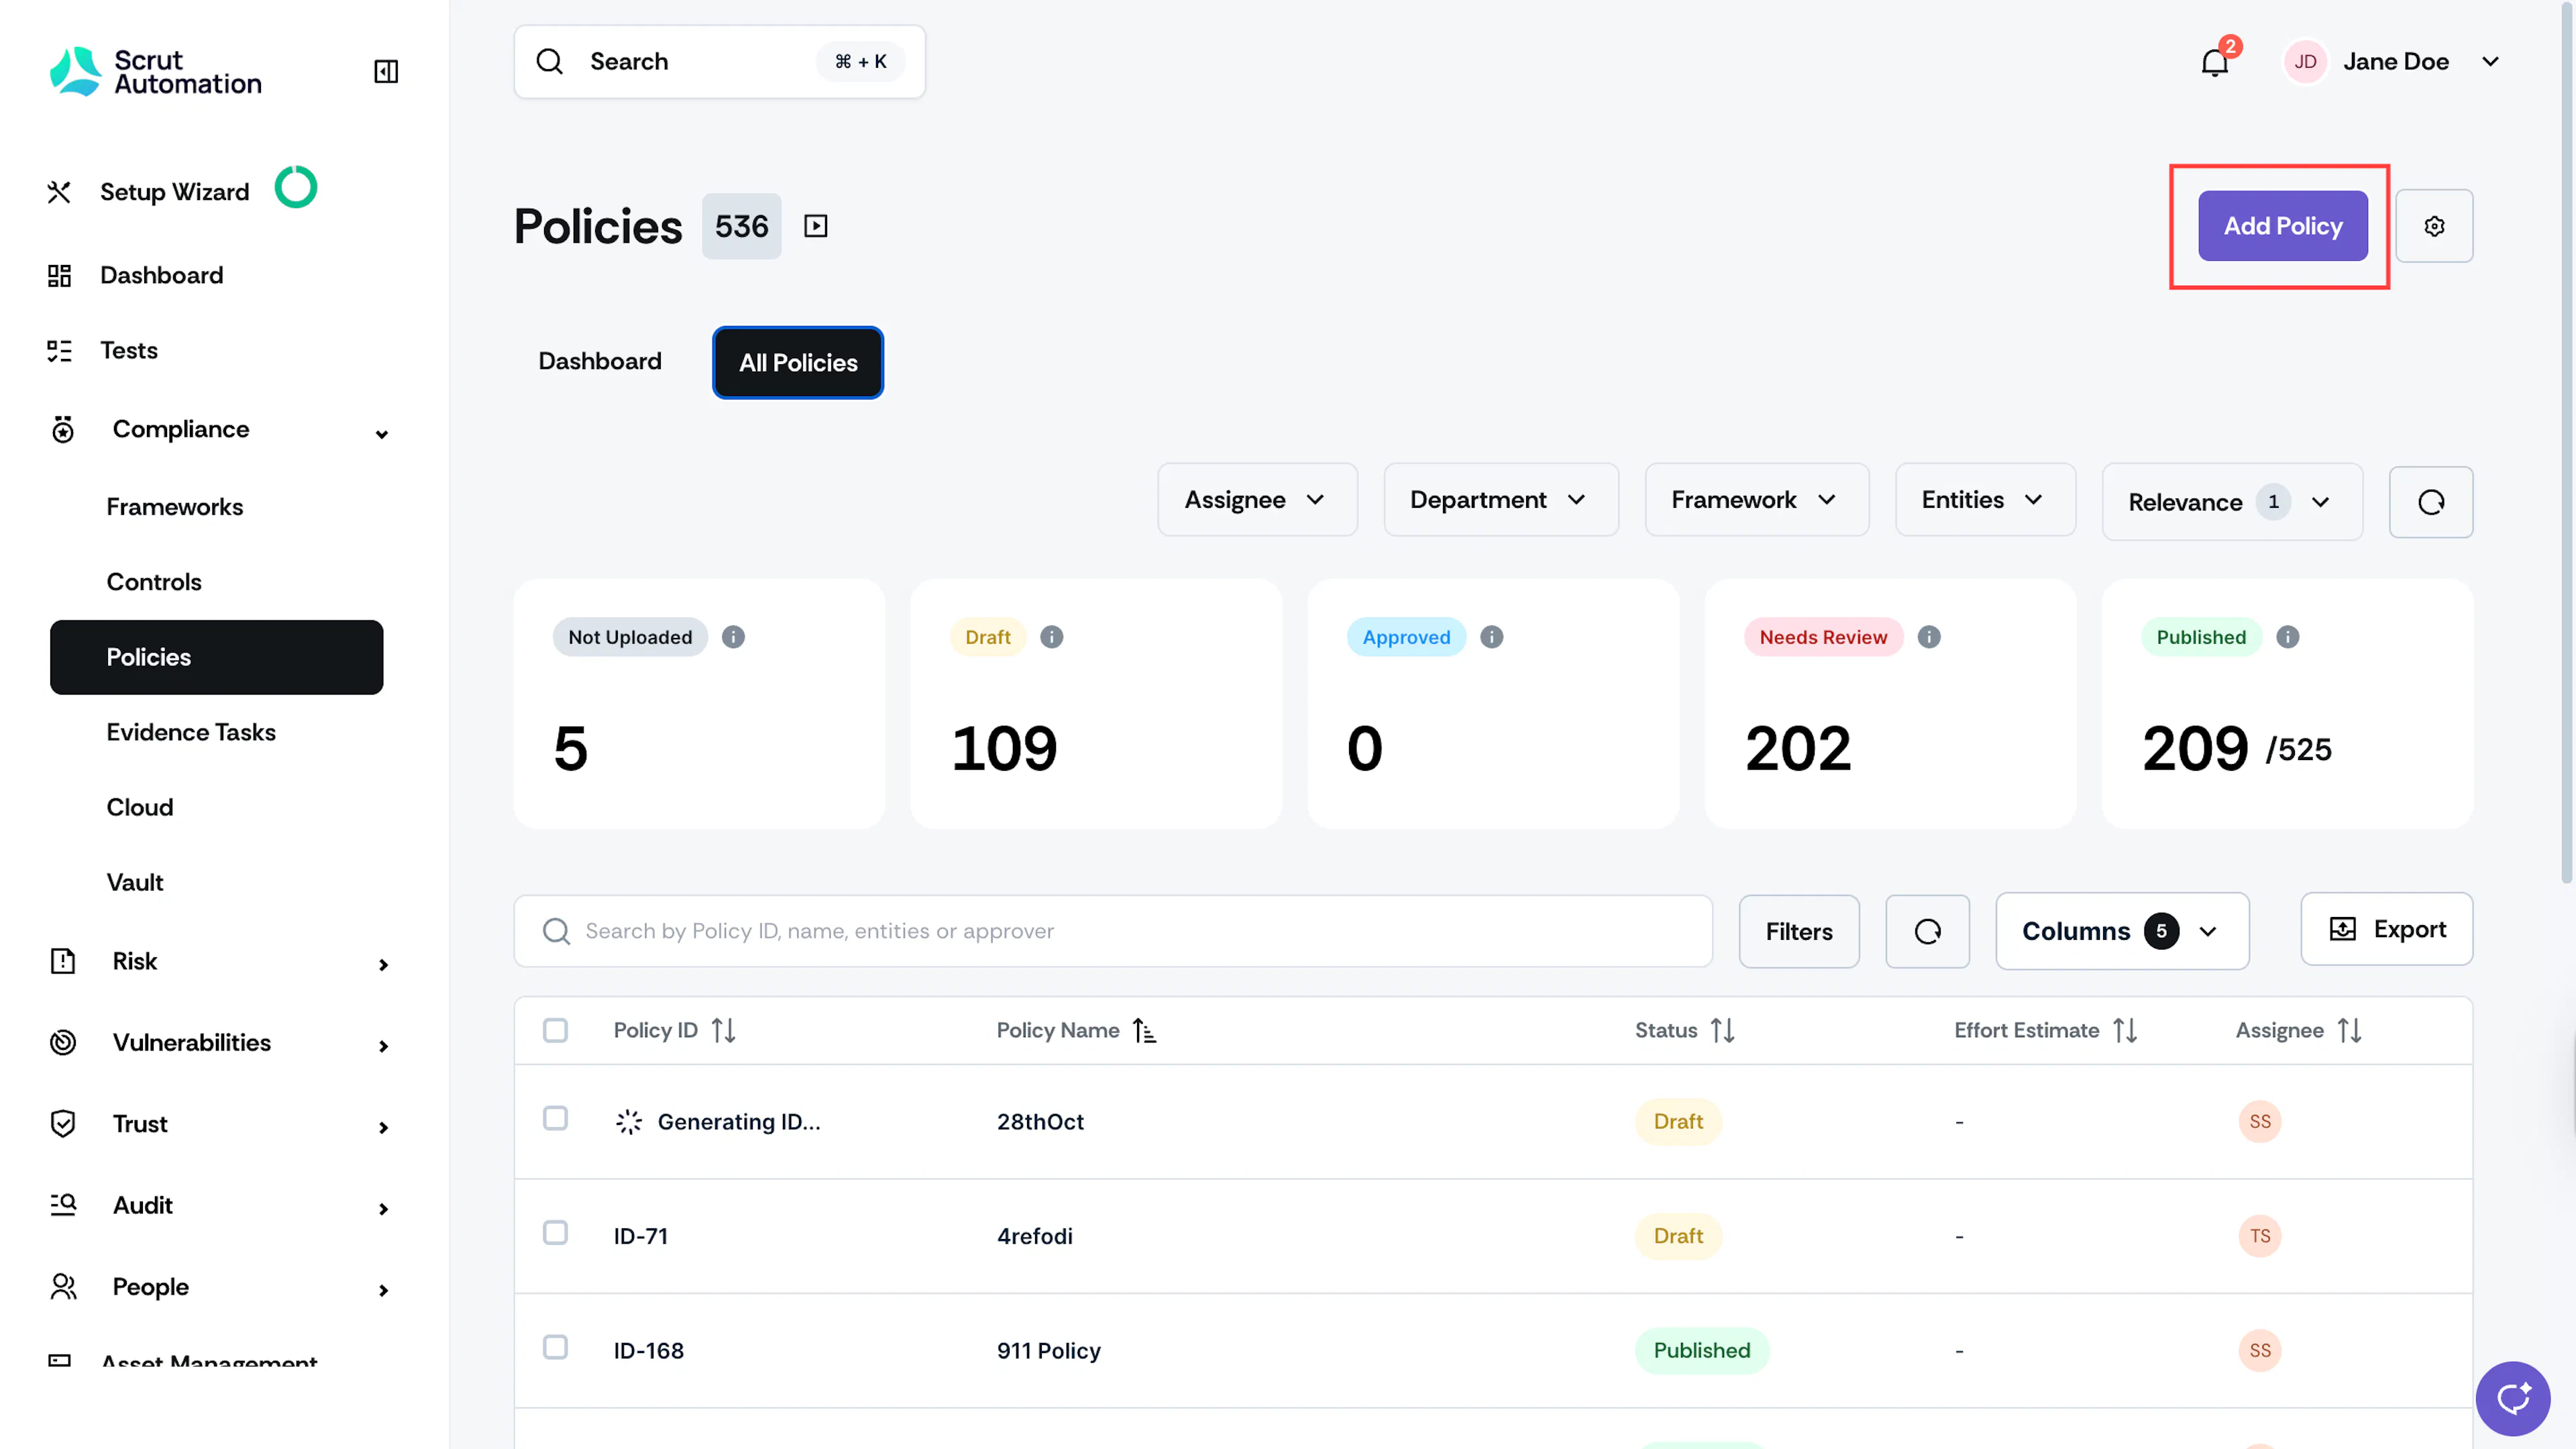Reset the top filters with refresh icon
The image size is (2576, 1449).
[x=2431, y=502]
